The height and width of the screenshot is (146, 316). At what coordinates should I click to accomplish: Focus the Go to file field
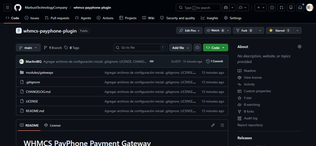tap(140, 48)
